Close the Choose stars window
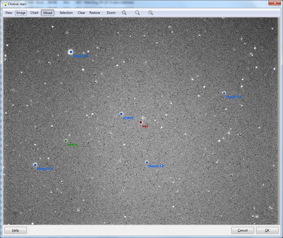This screenshot has width=283, height=238. point(274,3)
